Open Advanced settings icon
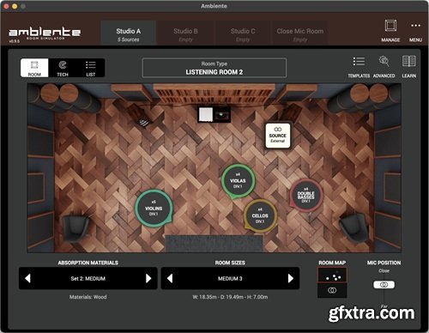The height and width of the screenshot is (333, 429). [384, 67]
